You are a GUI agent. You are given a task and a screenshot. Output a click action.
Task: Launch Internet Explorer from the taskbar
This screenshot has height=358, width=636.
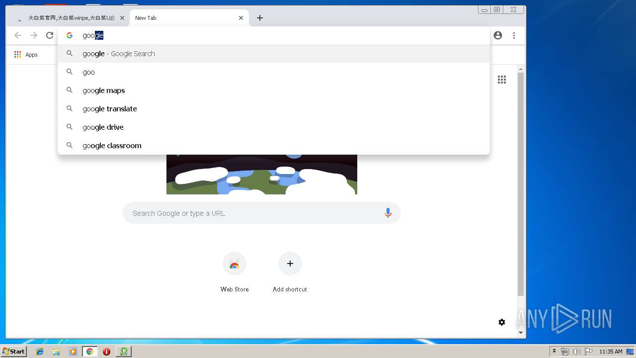40,352
